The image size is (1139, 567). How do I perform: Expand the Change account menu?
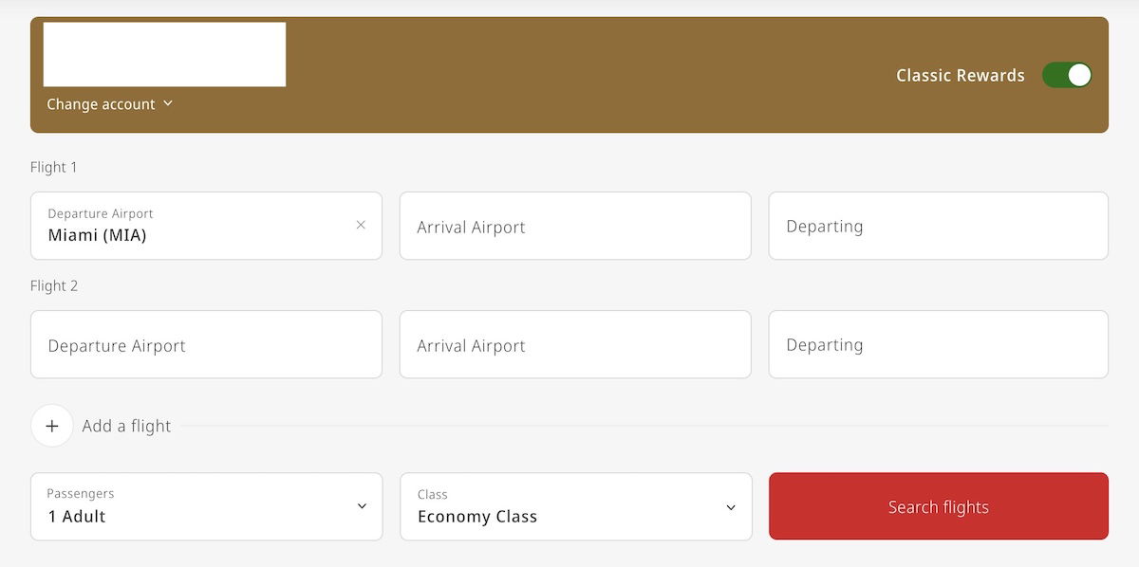[x=102, y=104]
